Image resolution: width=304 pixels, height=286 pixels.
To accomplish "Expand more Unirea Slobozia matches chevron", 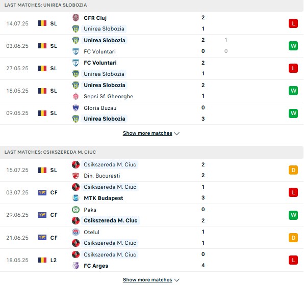I will pos(177,133).
